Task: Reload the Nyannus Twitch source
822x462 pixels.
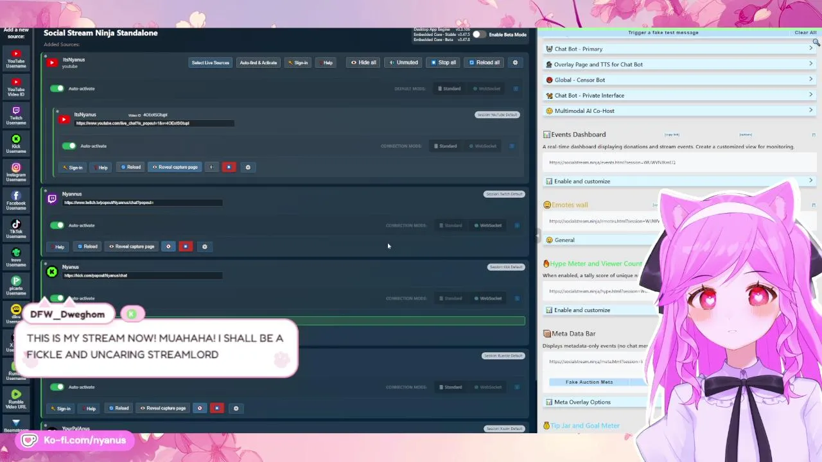Action: click(87, 246)
